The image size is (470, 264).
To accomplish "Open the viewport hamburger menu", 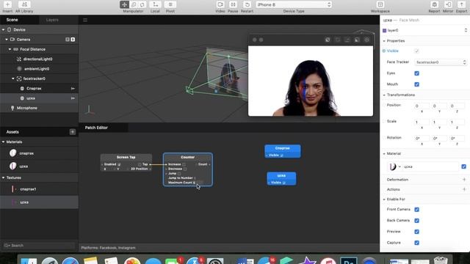I will (x=85, y=20).
